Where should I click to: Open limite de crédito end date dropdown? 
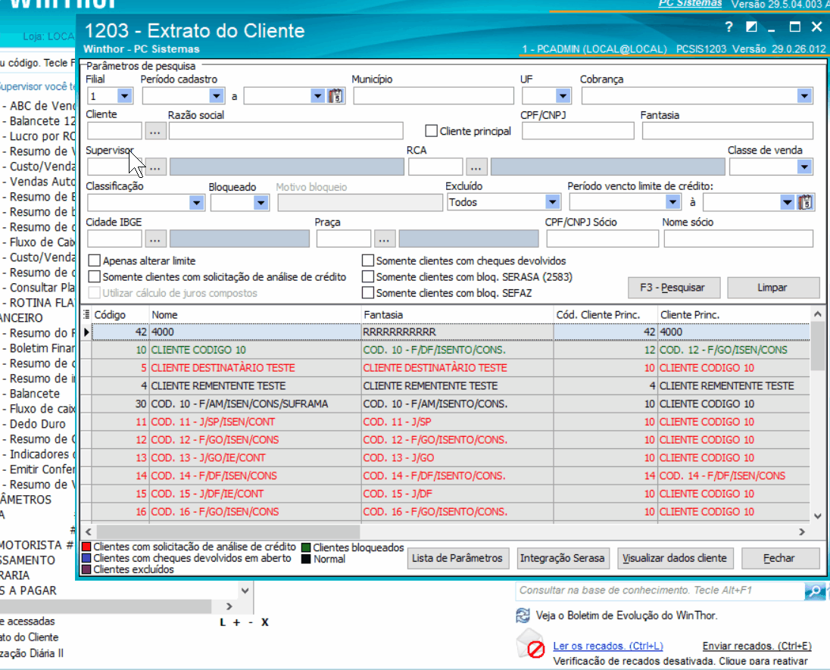tap(787, 202)
